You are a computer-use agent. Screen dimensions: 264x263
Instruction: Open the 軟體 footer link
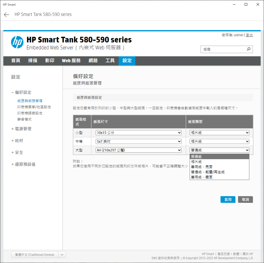pos(236,254)
